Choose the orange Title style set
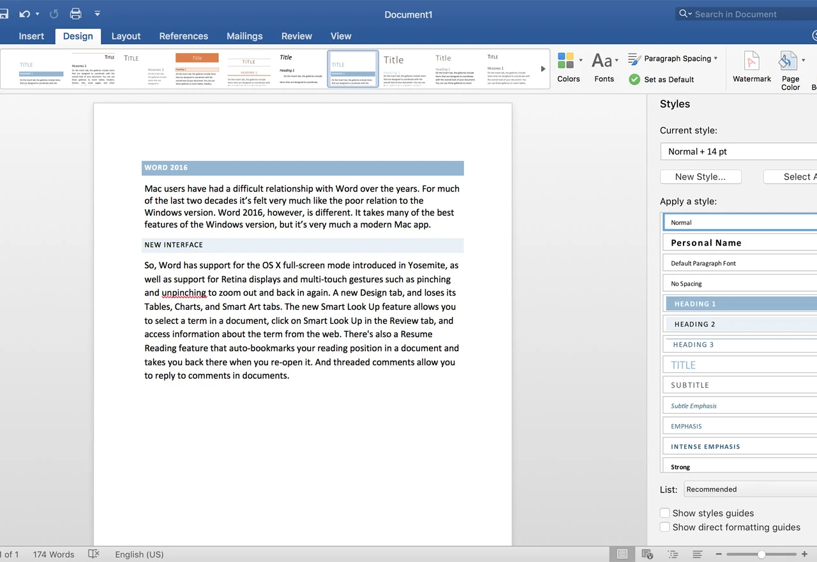 [197, 69]
